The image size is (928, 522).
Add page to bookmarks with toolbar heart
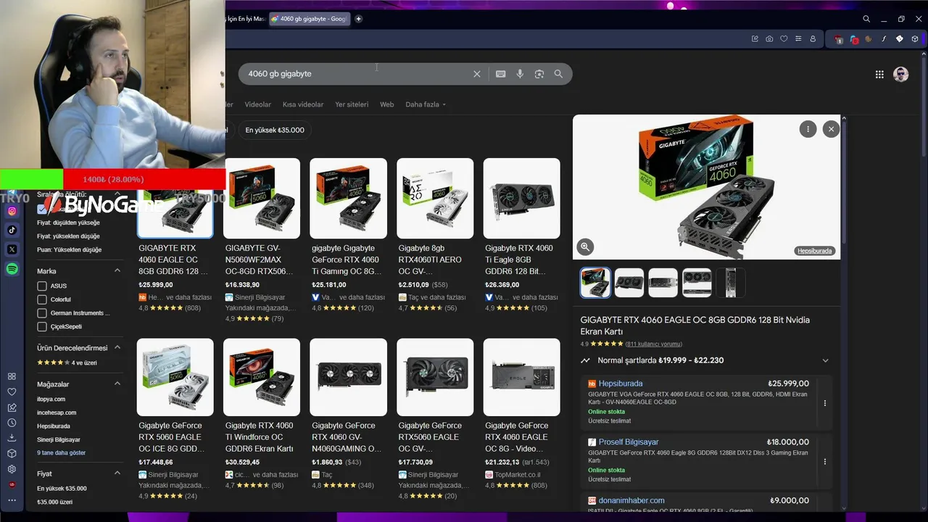(x=784, y=38)
